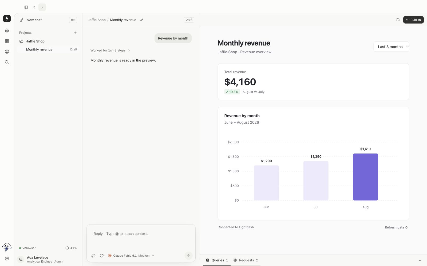Open the Home icon in left rail
The width and height of the screenshot is (427, 266).
click(x=7, y=30)
